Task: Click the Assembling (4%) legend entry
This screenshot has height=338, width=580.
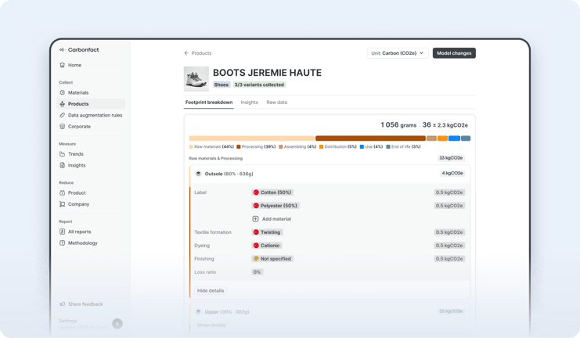Action: (x=297, y=147)
